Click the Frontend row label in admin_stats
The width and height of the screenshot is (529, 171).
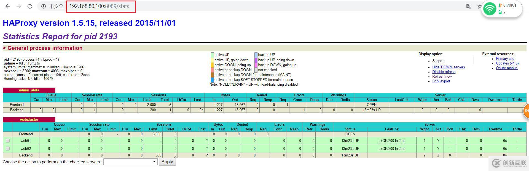pyautogui.click(x=17, y=105)
